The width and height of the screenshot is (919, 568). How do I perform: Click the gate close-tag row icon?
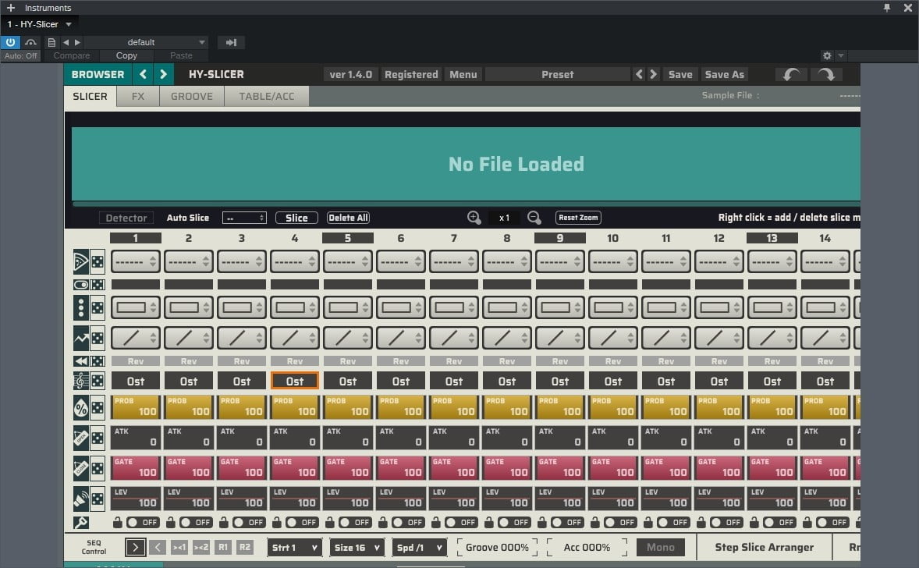(81, 468)
